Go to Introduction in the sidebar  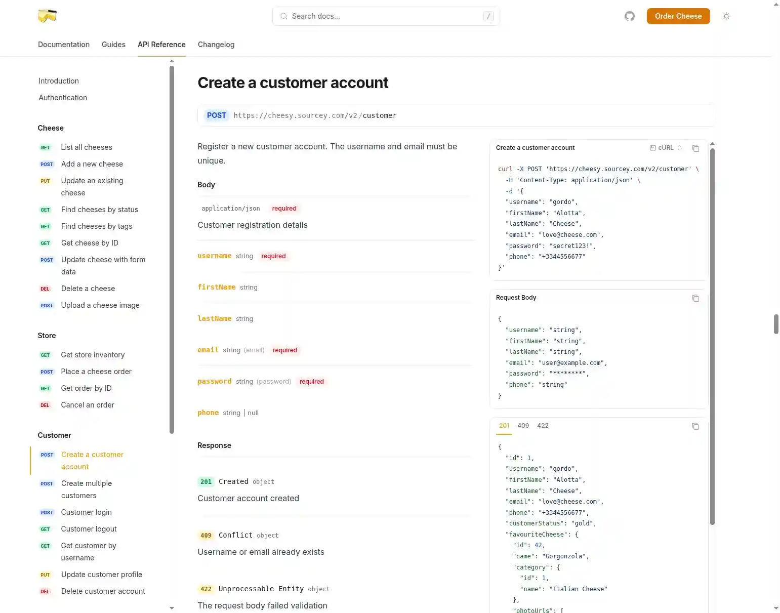coord(59,81)
